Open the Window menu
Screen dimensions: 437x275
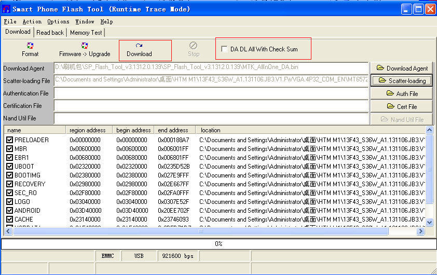pyautogui.click(x=85, y=21)
